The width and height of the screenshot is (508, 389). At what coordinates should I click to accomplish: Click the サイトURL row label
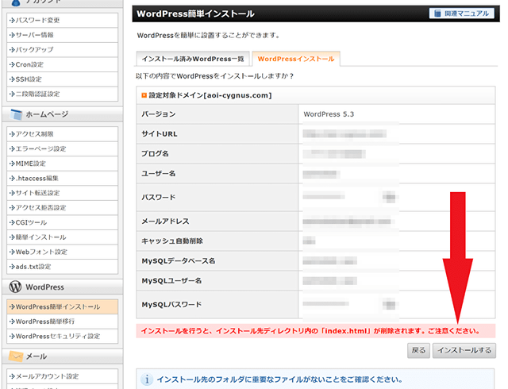click(x=160, y=134)
